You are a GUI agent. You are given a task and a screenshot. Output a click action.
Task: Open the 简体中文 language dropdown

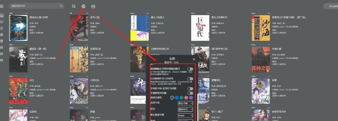click(185, 109)
